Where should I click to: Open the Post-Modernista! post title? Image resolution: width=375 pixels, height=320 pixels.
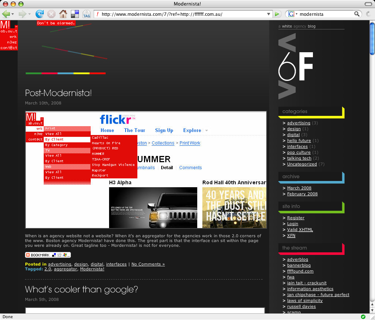point(58,93)
